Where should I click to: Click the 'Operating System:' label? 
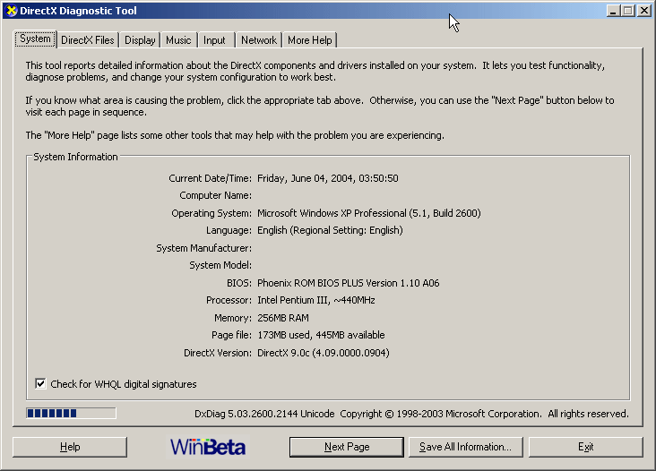pos(211,213)
